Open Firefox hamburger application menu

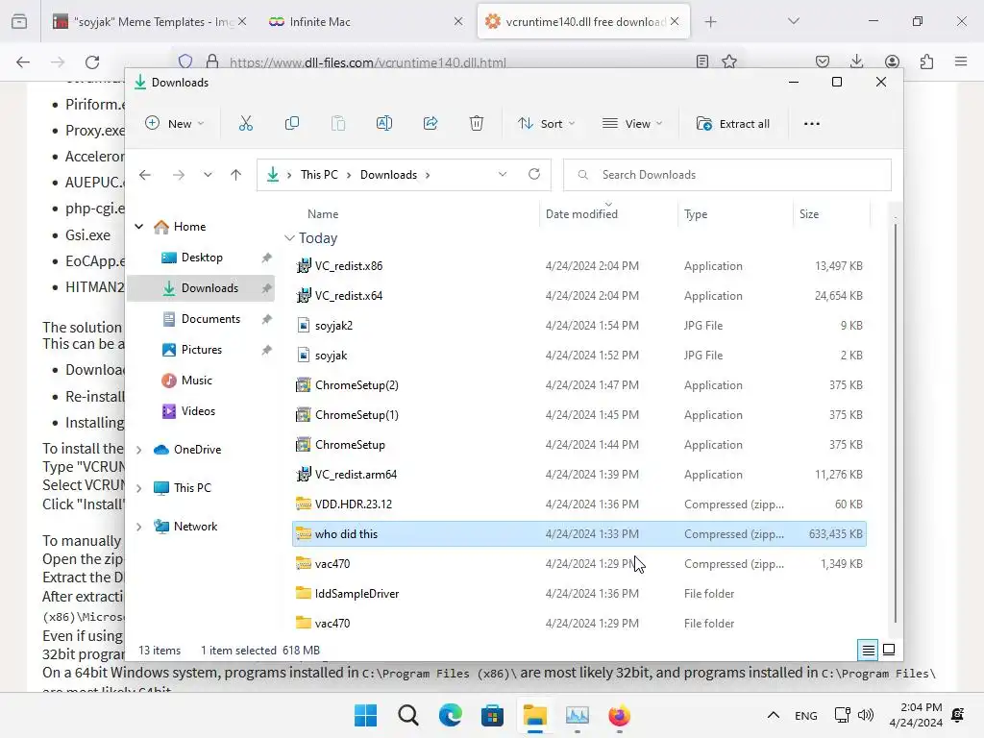coord(961,61)
